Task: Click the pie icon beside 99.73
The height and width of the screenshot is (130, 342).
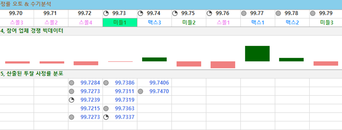Action: [106, 13]
